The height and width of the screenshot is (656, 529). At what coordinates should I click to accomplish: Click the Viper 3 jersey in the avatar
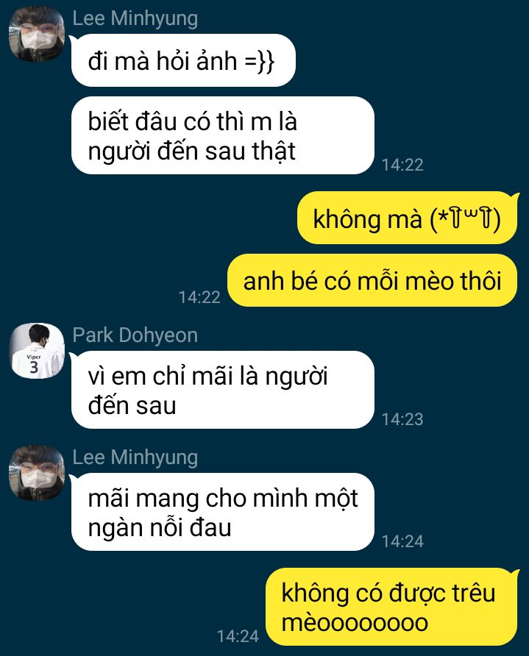34,363
